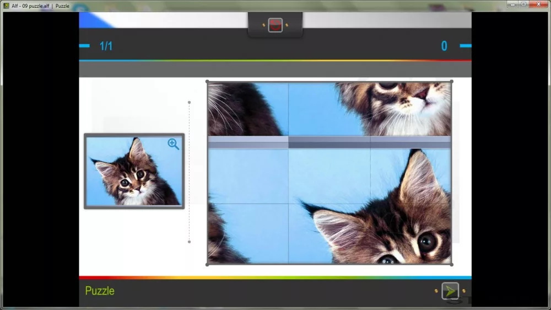The image size is (551, 310).
Task: Select the dark fur tile with long white whiskers
Action: point(247,109)
